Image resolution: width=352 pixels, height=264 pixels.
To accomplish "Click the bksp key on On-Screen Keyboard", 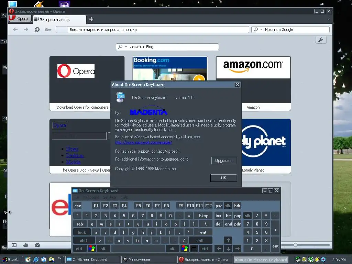I will point(203,216).
